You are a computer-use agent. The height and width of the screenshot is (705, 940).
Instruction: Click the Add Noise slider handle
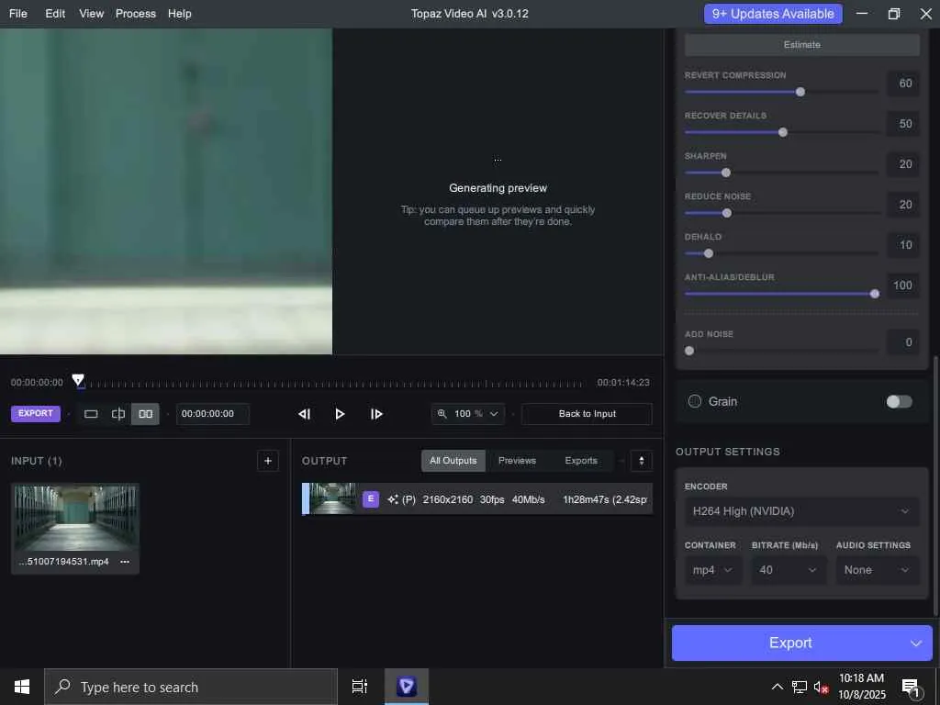[x=689, y=351]
